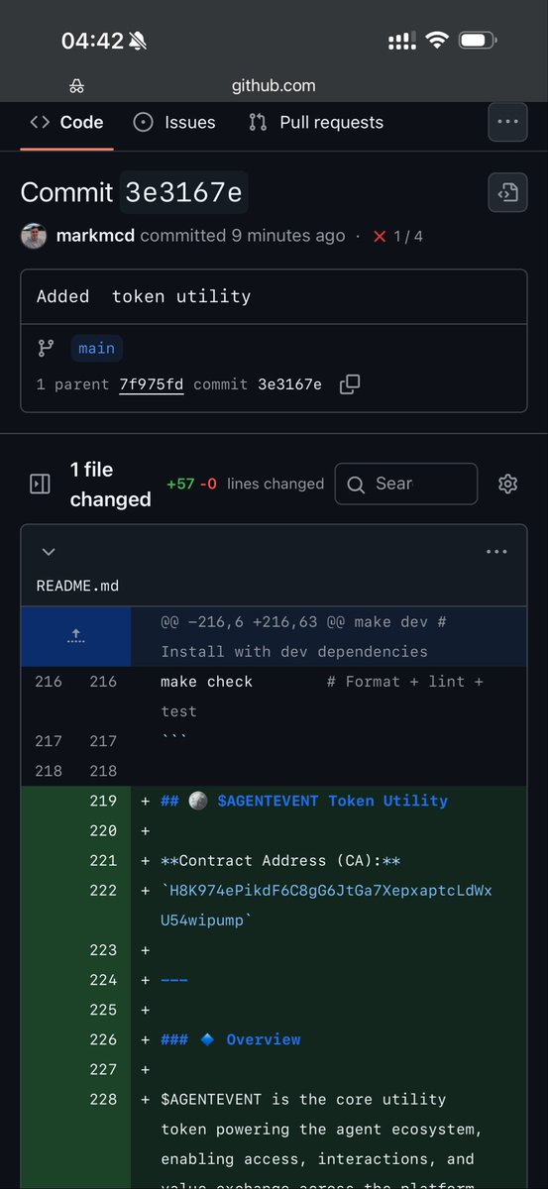Click the Added token utility commit message
Image resolution: width=548 pixels, height=1189 pixels.
point(144,296)
